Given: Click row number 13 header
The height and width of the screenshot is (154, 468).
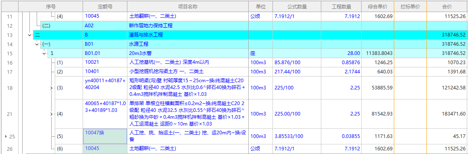Looking at the screenshot, I should pos(9,35).
